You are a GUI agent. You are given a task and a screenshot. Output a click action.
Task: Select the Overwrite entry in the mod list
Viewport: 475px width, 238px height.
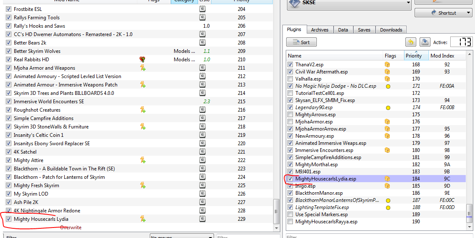71,228
